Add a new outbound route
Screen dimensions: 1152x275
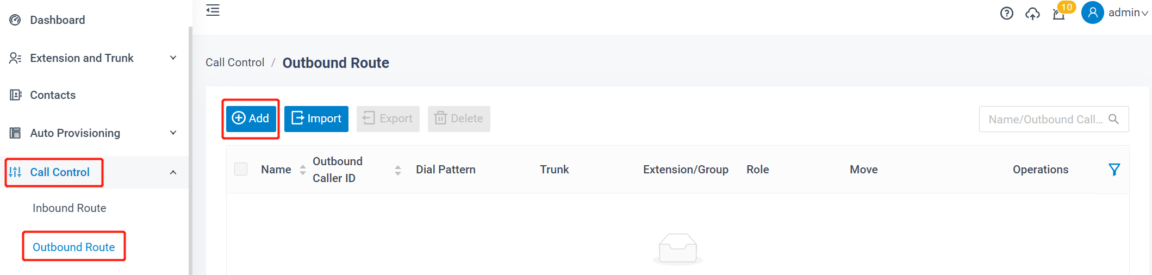(251, 118)
